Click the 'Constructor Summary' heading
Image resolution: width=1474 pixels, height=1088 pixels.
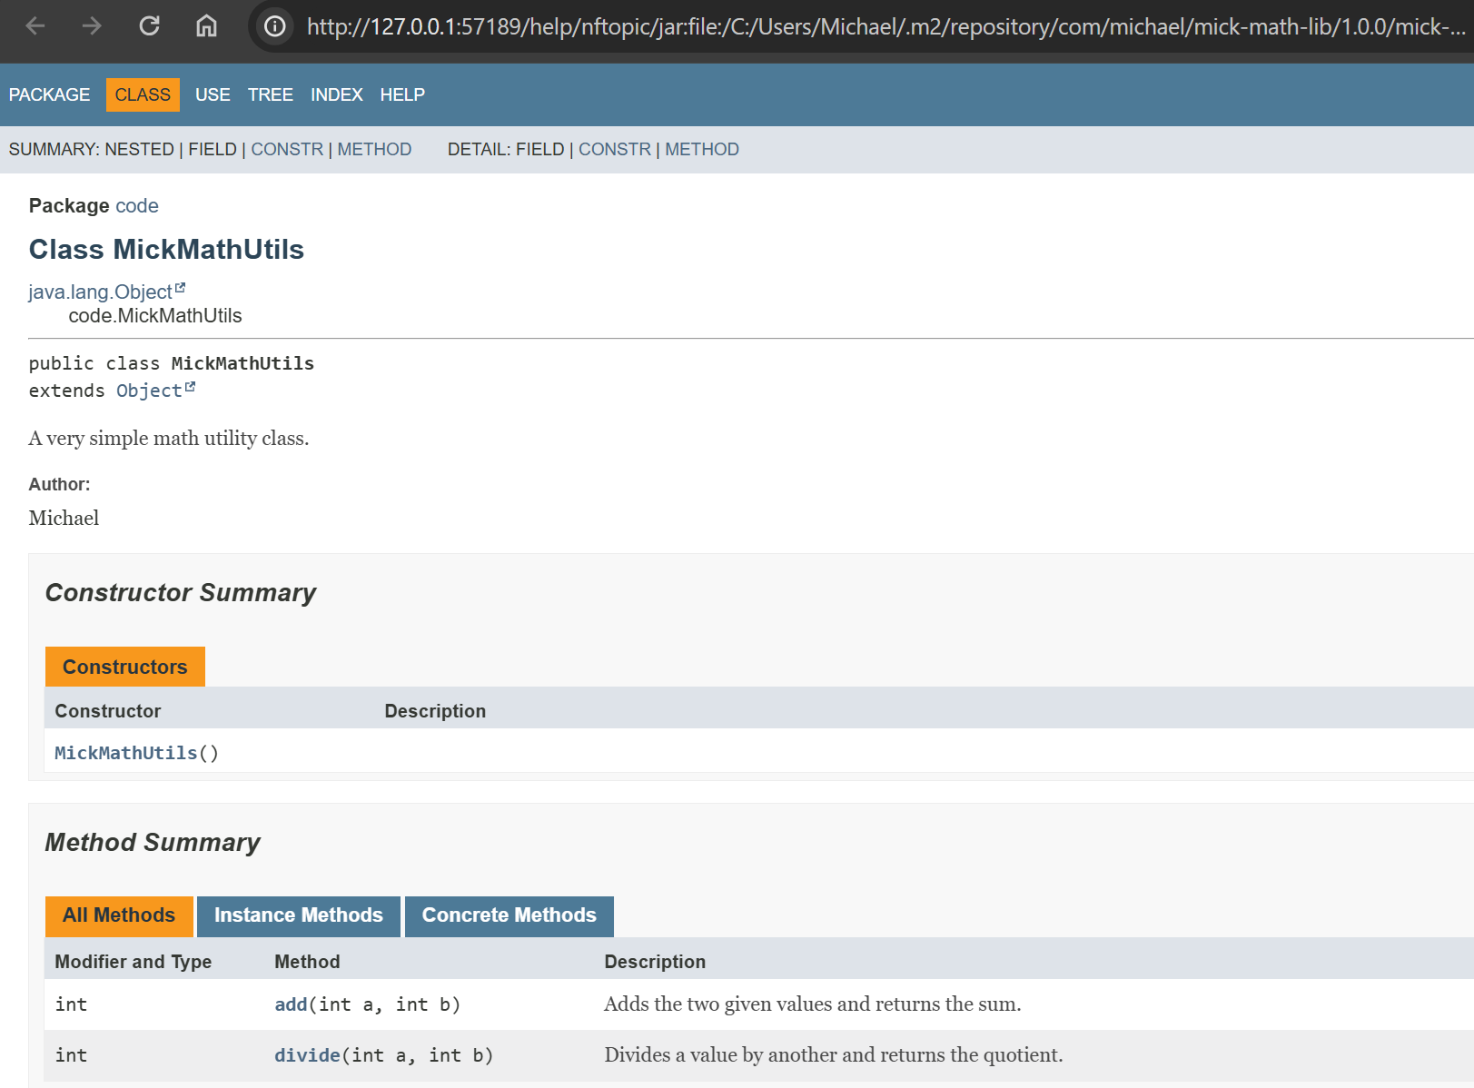click(181, 593)
